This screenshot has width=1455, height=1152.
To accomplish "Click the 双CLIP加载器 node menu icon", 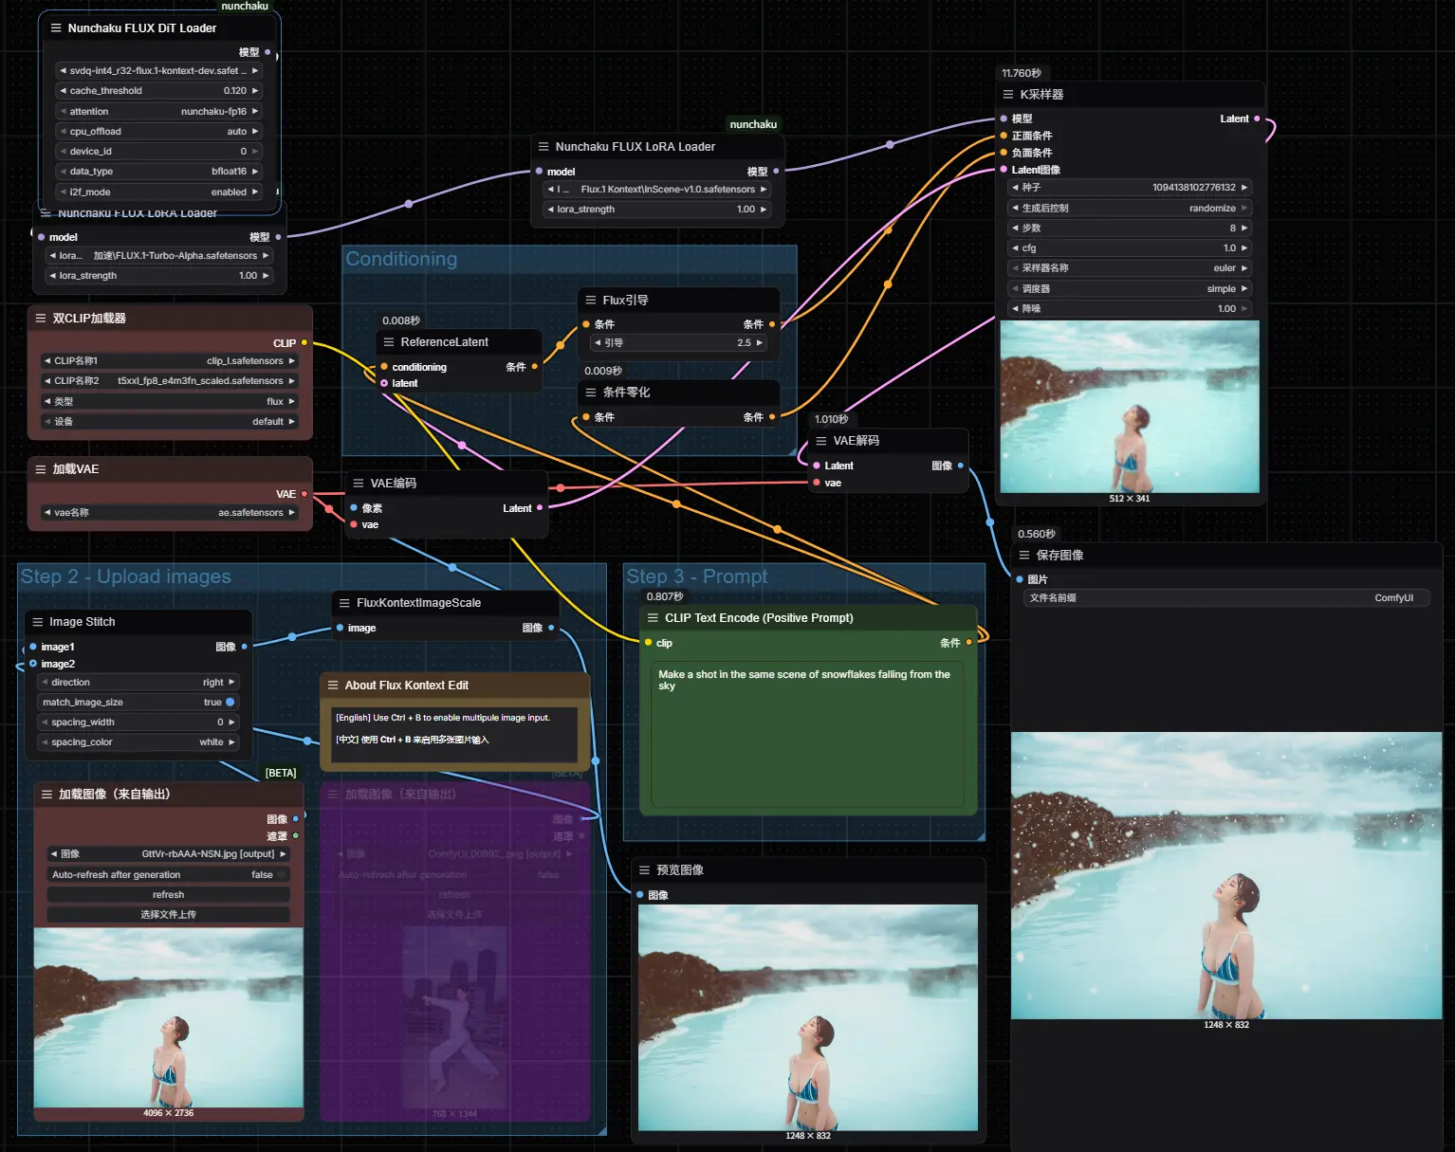I will point(41,319).
